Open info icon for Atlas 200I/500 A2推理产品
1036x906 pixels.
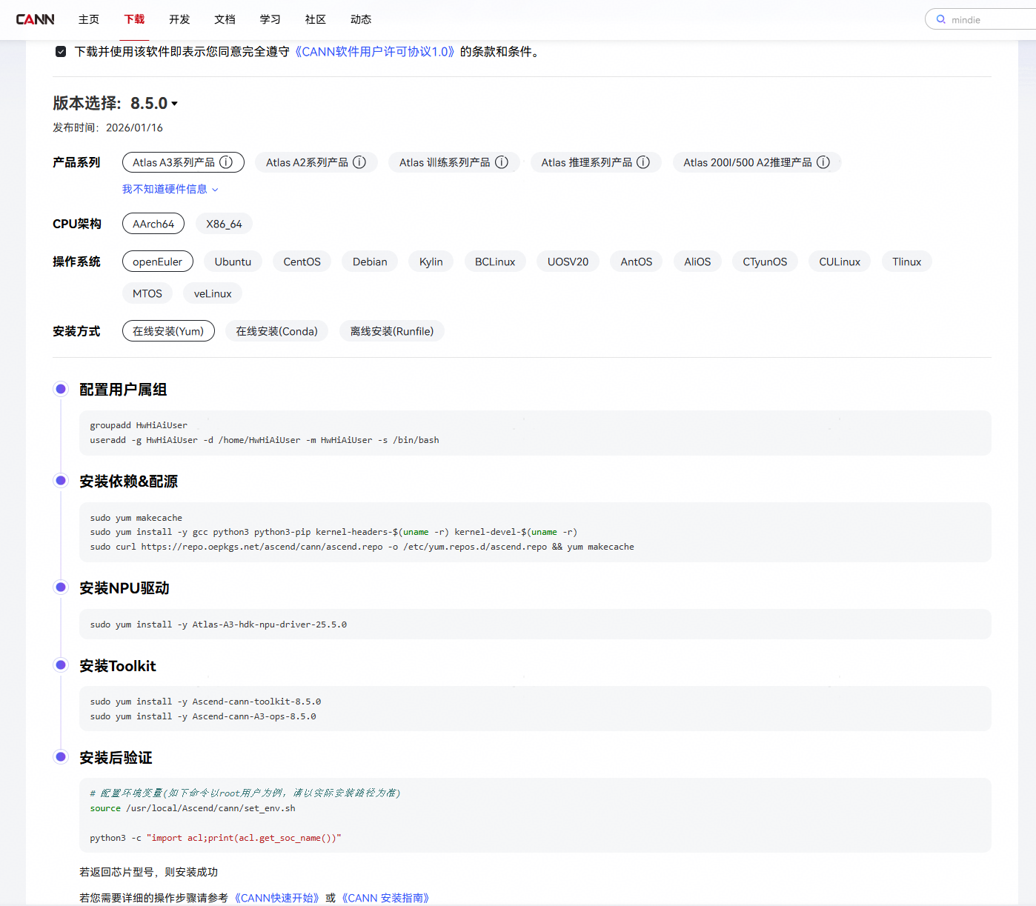[x=823, y=162]
